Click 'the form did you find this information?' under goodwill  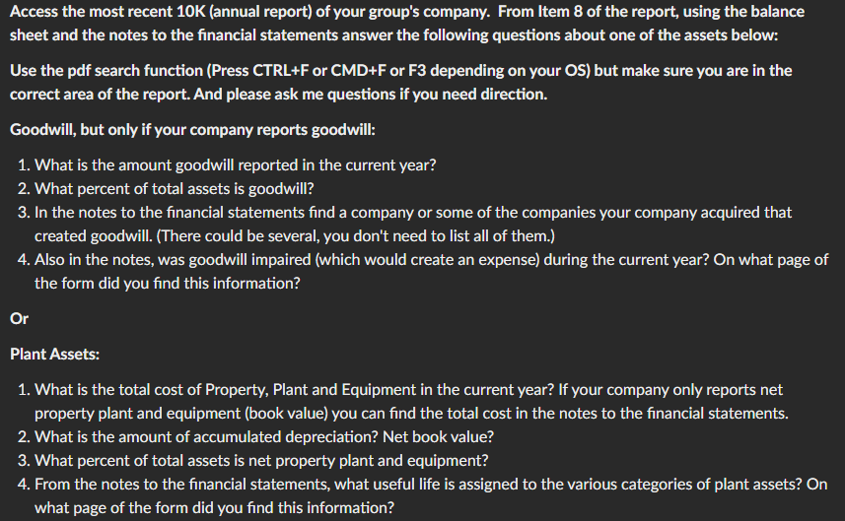167,283
